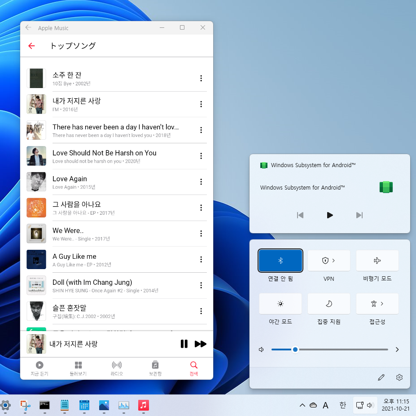
Task: Switch to the 검색 tab
Action: (x=194, y=368)
